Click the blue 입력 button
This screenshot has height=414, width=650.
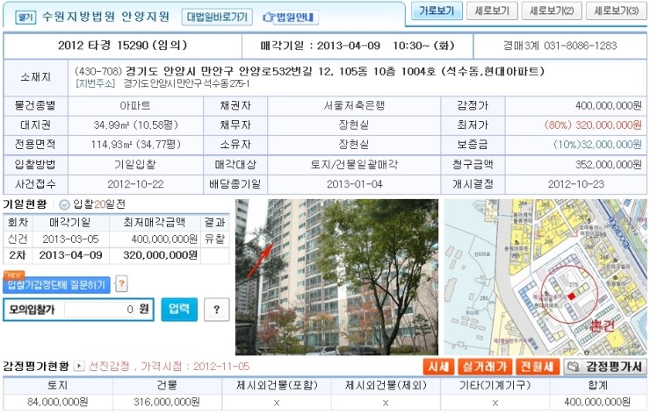(179, 310)
